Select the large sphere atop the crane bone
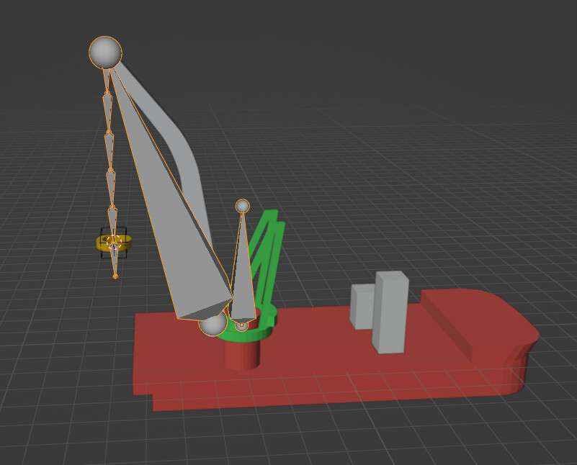The height and width of the screenshot is (465, 577). pos(105,53)
